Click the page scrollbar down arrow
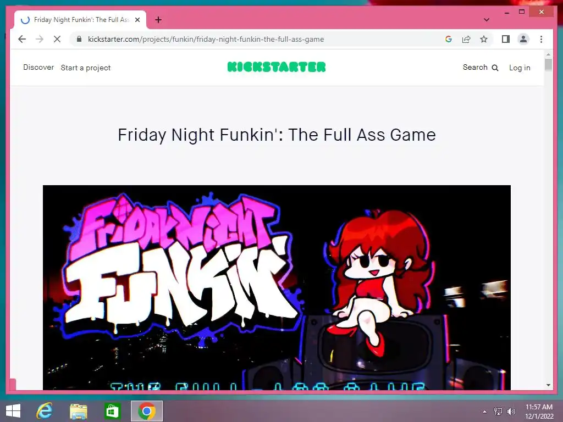The width and height of the screenshot is (563, 422). click(548, 385)
